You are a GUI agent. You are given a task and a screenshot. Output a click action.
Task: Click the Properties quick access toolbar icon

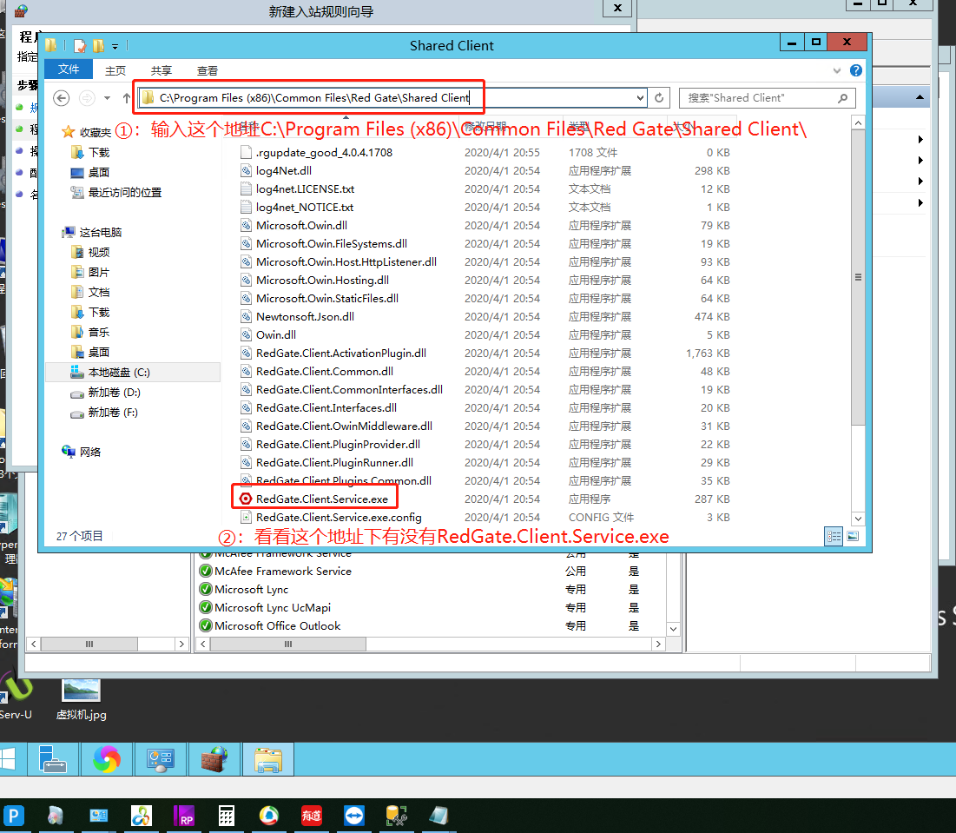coord(80,46)
